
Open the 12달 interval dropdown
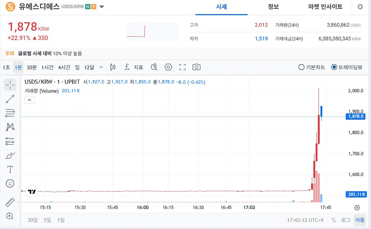pos(101,67)
